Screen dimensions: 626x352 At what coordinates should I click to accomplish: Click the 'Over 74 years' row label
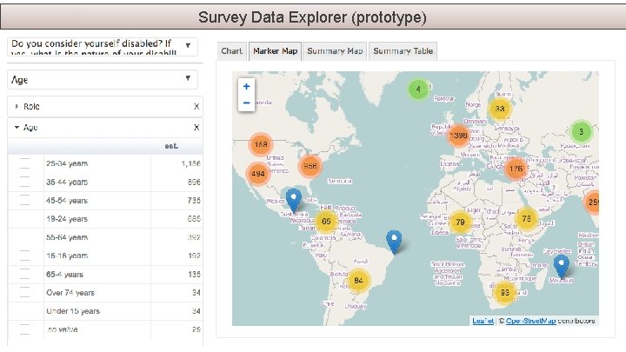[x=70, y=293]
